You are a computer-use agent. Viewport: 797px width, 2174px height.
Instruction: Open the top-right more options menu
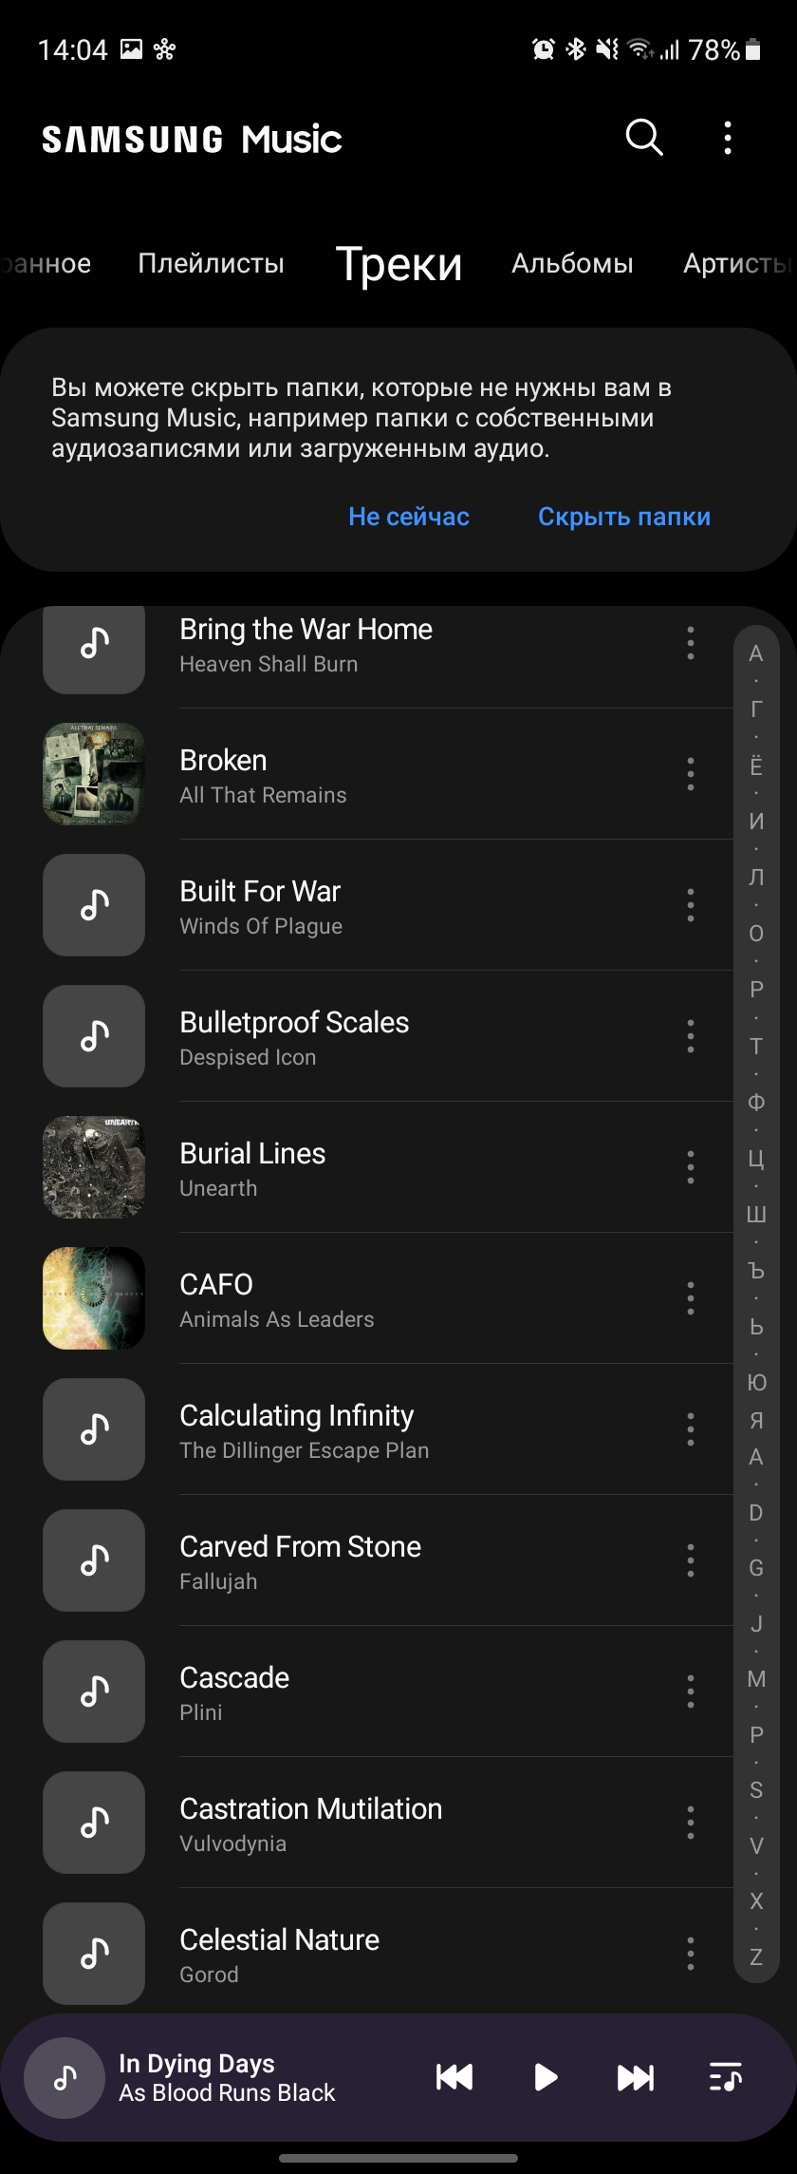click(728, 138)
